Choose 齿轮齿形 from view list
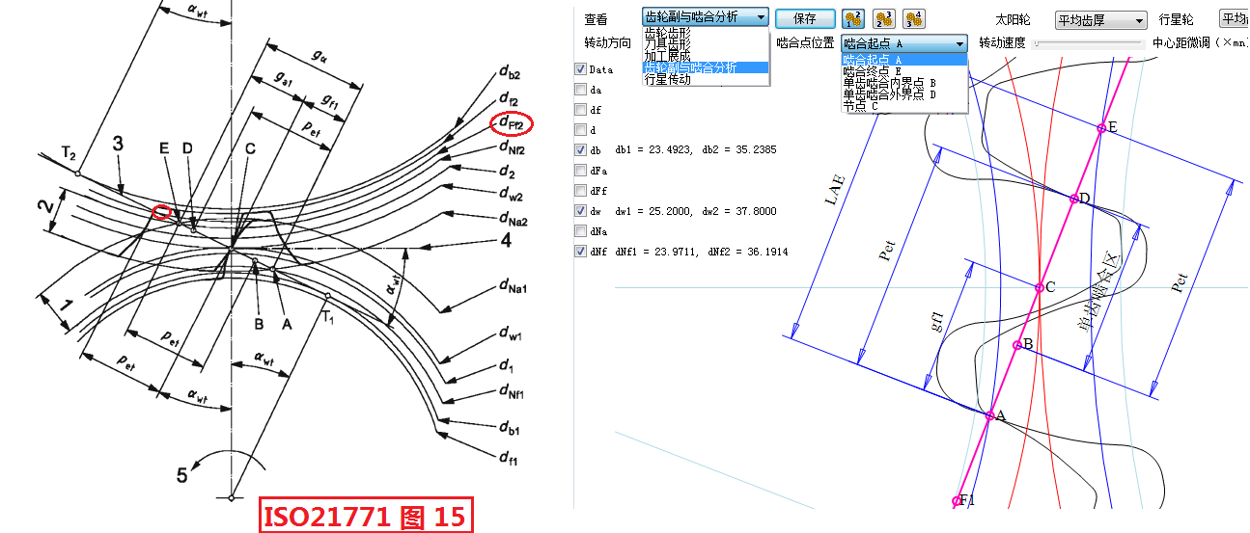Image resolution: width=1250 pixels, height=533 pixels. coord(706,32)
